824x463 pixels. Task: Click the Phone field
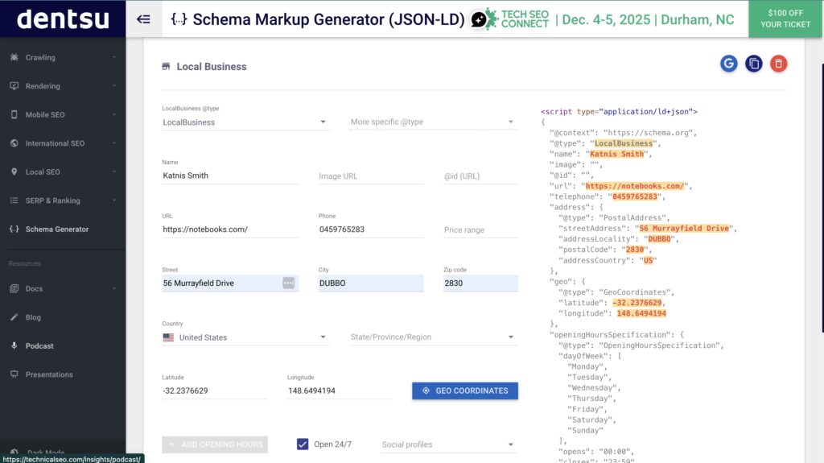click(x=371, y=229)
